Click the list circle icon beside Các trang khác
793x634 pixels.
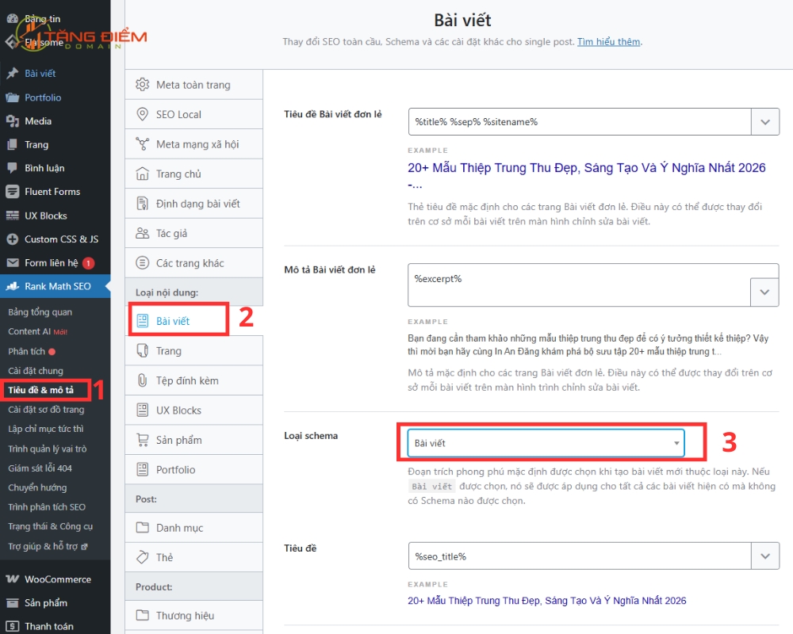(x=143, y=263)
